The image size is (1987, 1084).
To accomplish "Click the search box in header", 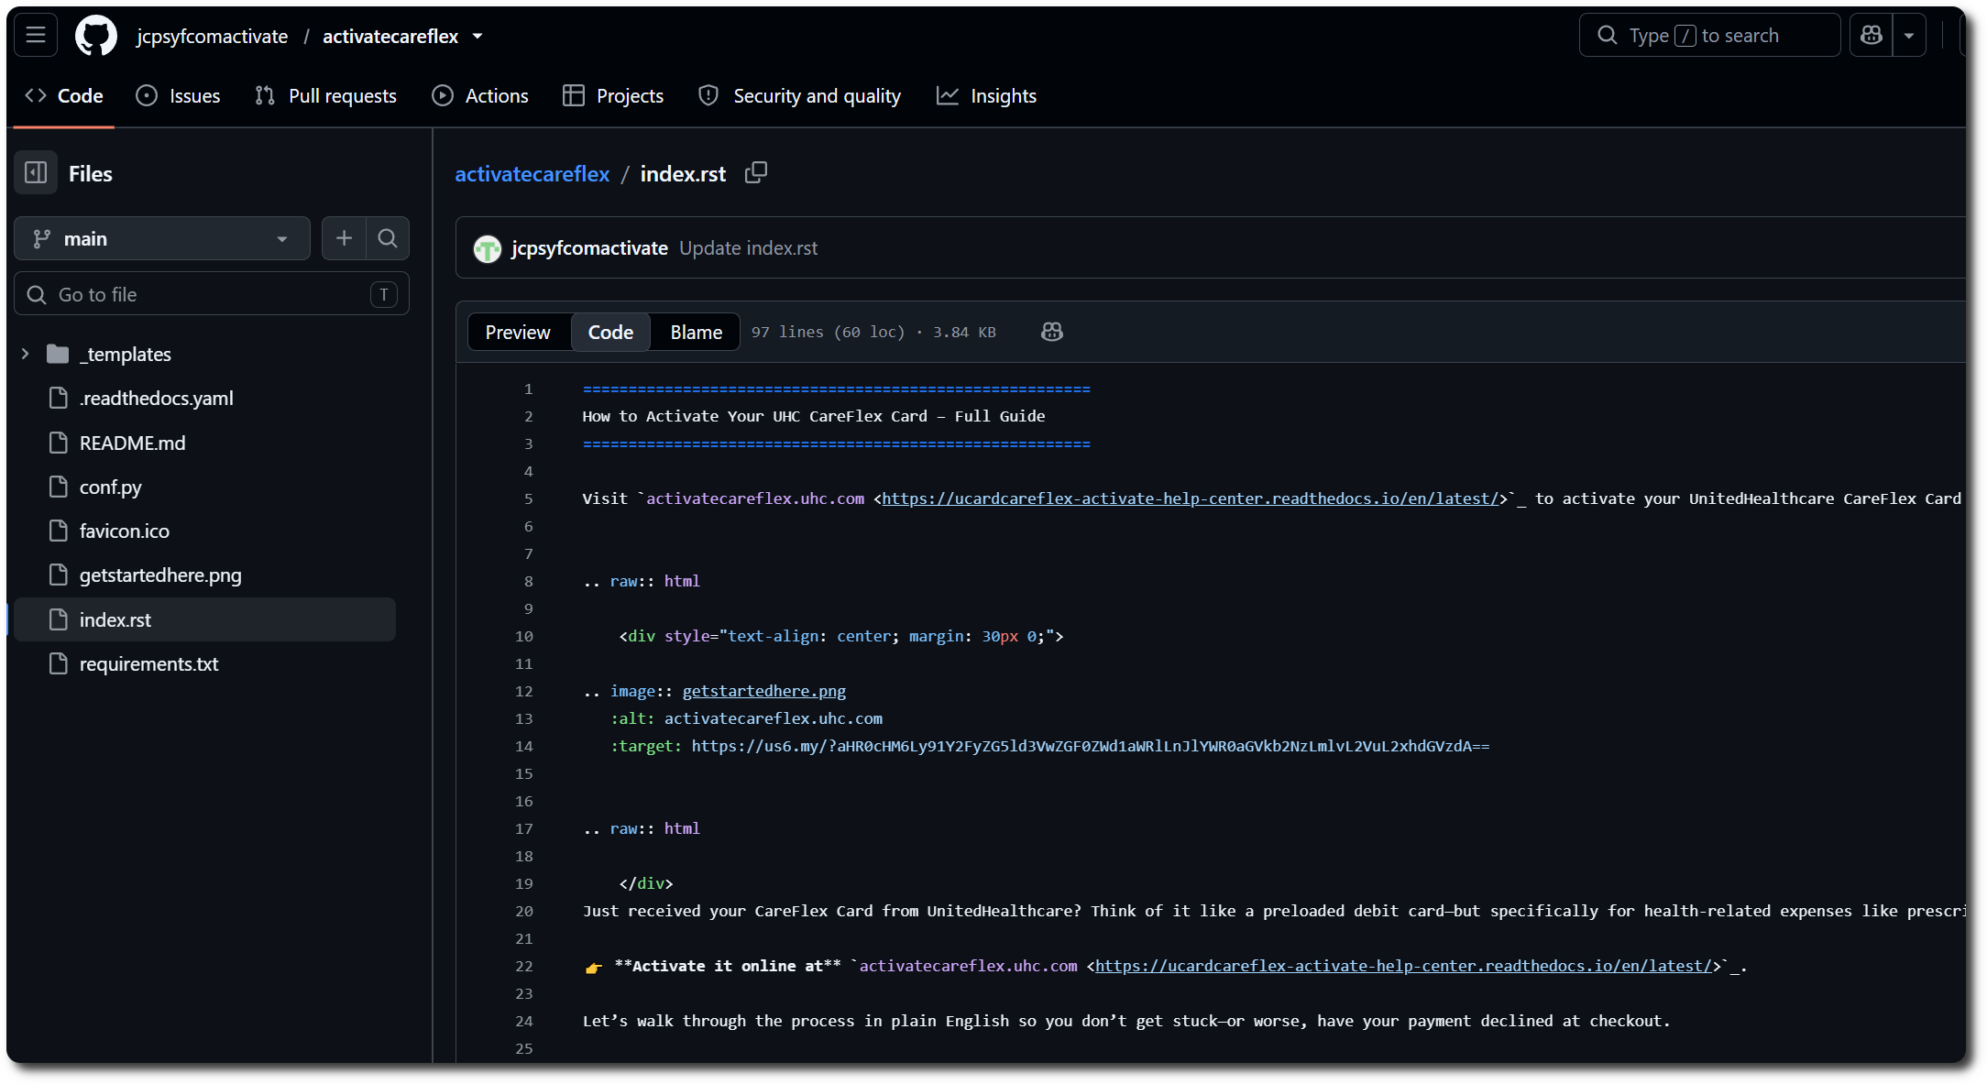I will (1709, 36).
